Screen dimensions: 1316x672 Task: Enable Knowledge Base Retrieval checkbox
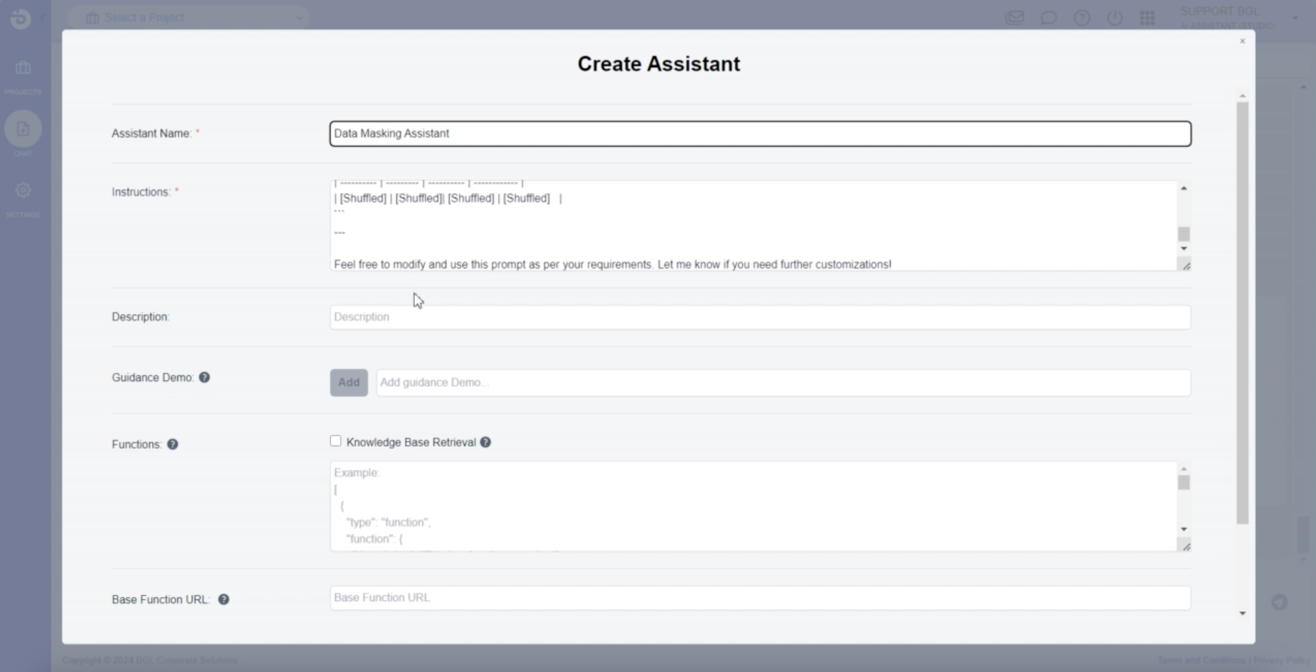click(x=336, y=441)
